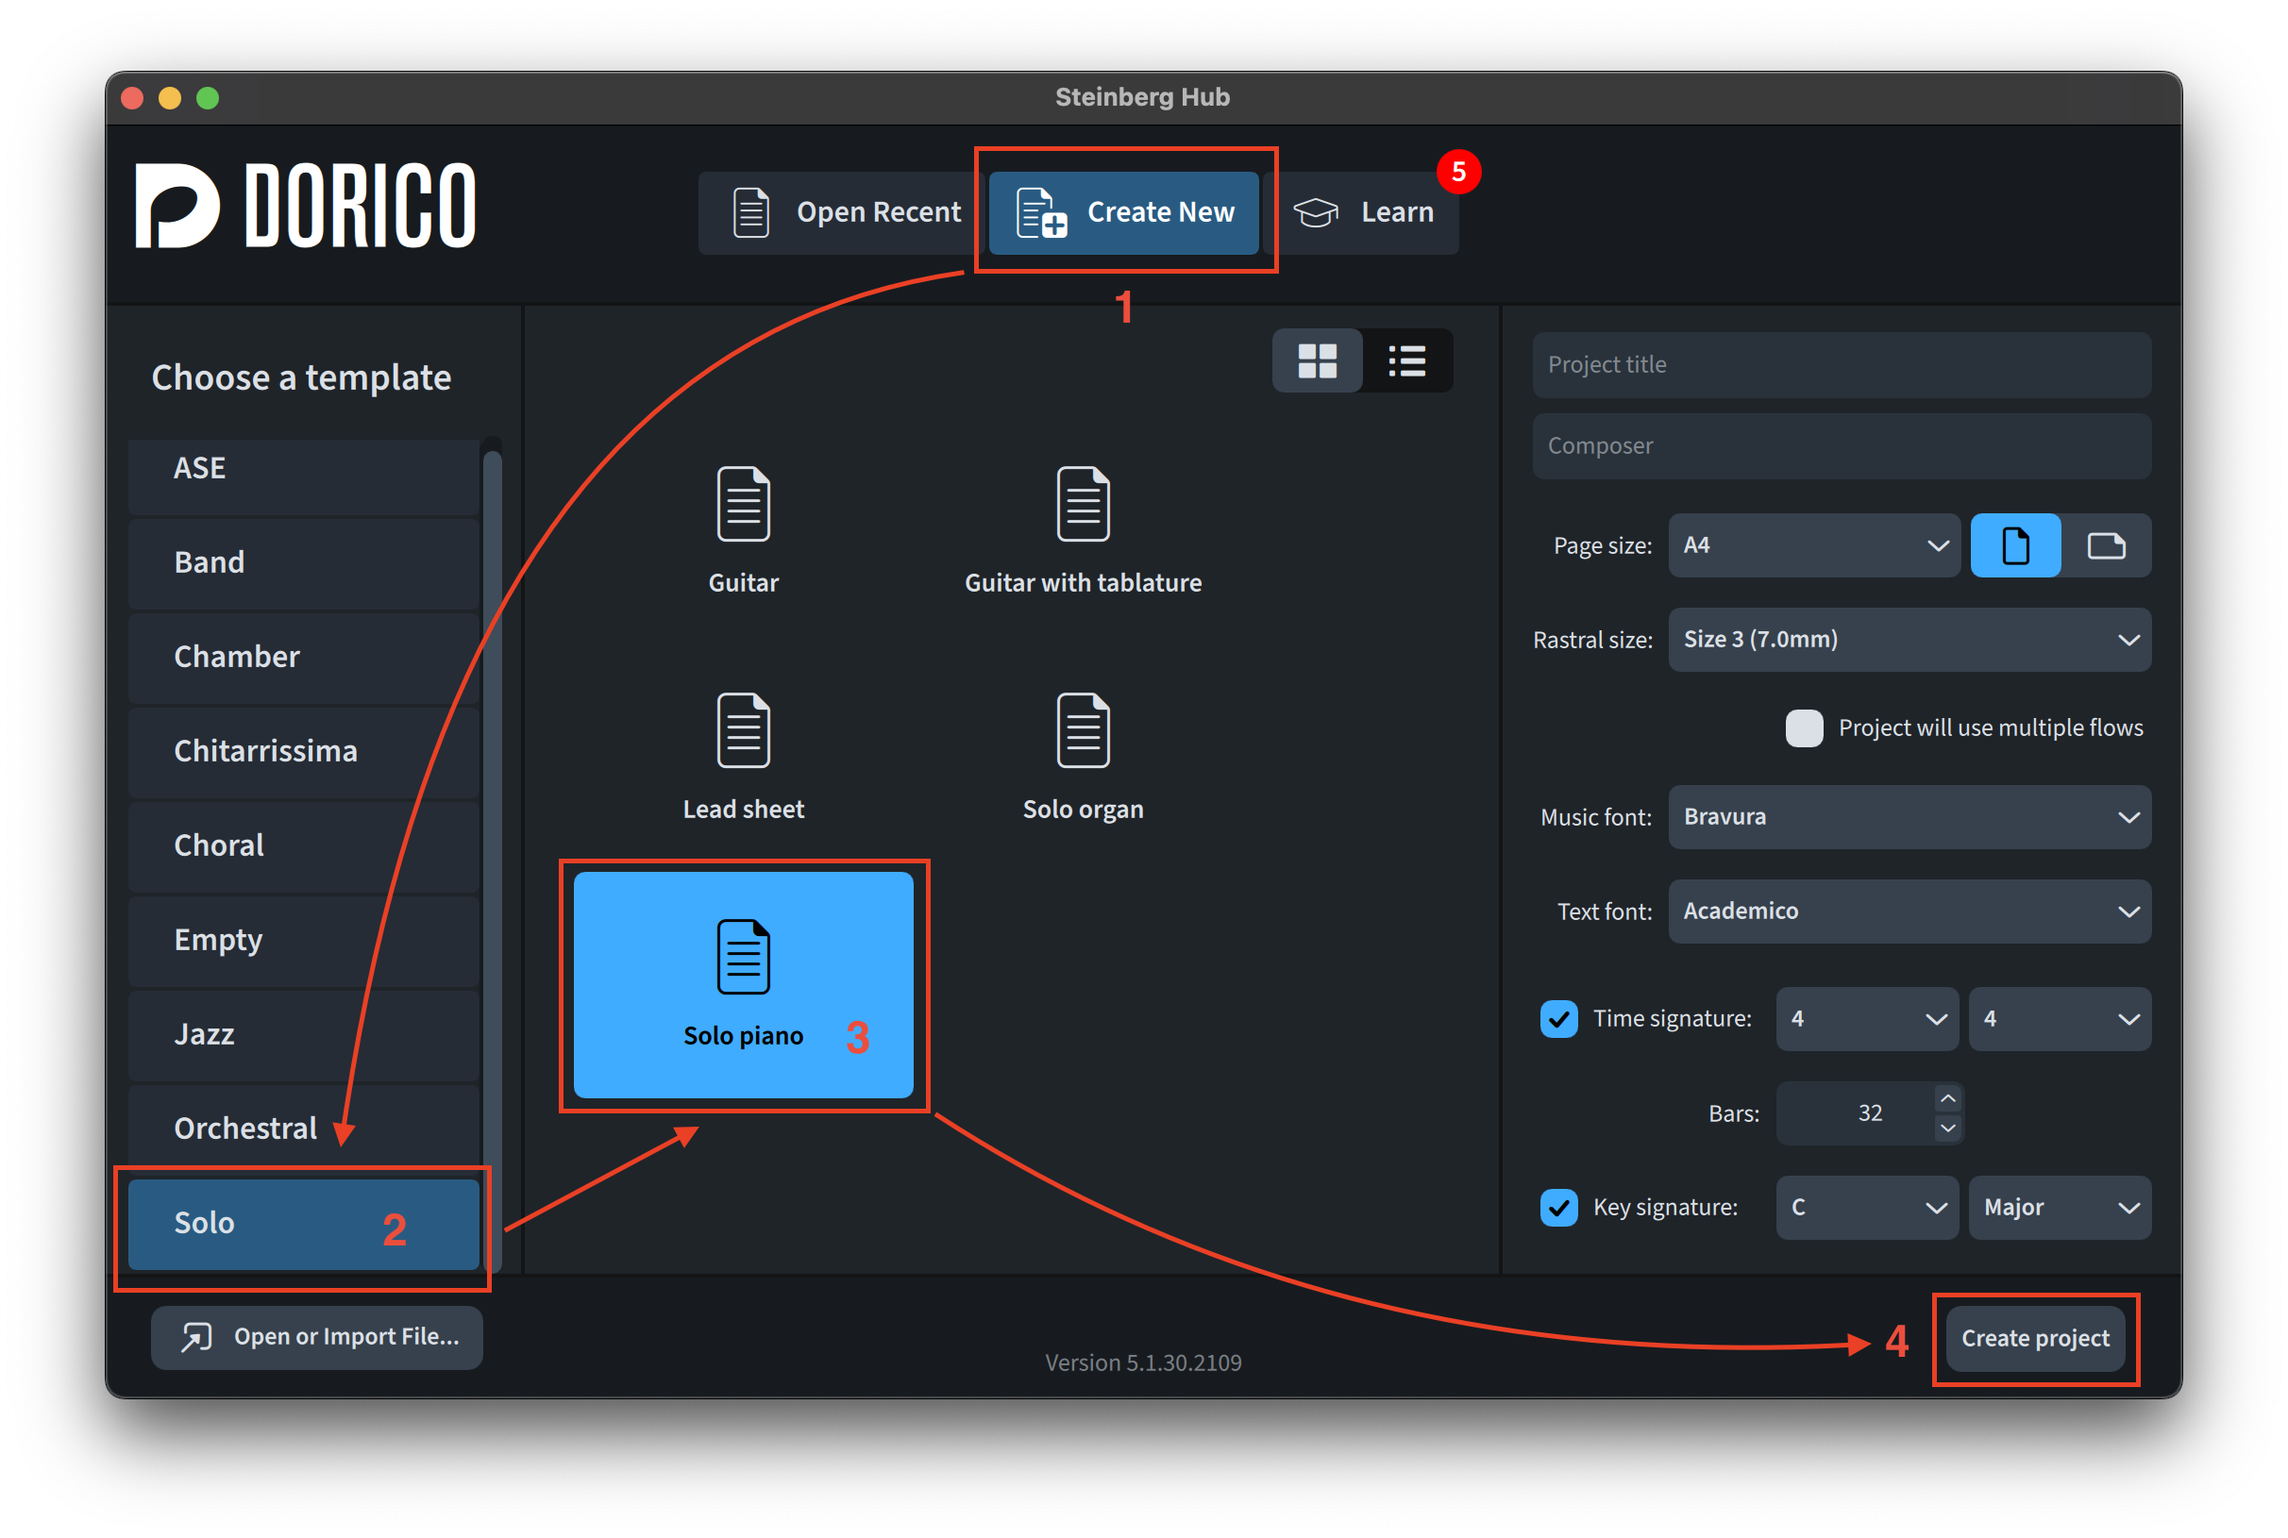Click Open or Import File button
This screenshot has width=2288, height=1538.
point(317,1337)
